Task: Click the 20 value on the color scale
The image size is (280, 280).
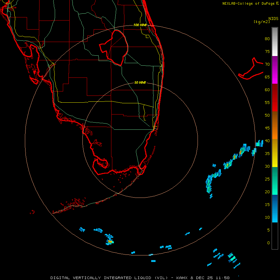Action: (267, 192)
